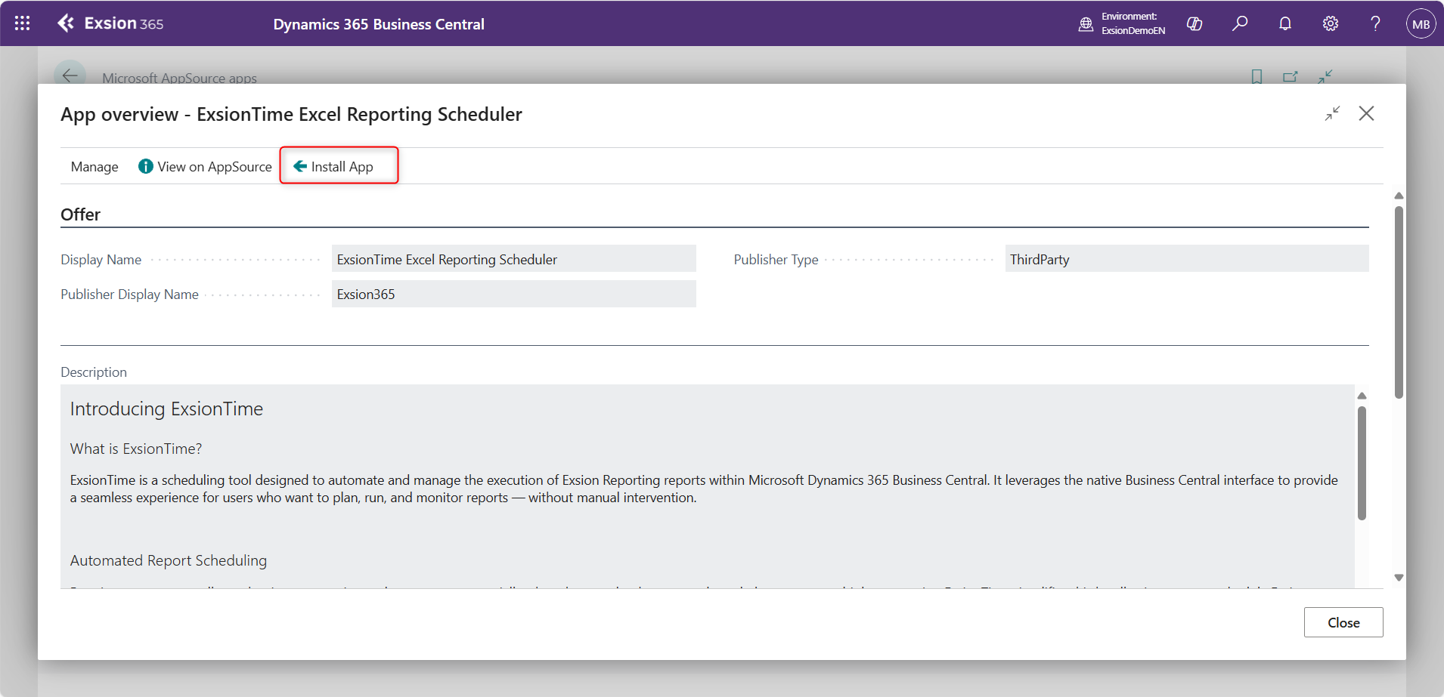Click the 'Microsoft AppSource apps' page title
The image size is (1444, 697).
pyautogui.click(x=179, y=78)
